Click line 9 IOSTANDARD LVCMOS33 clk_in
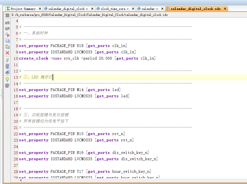 77,52
